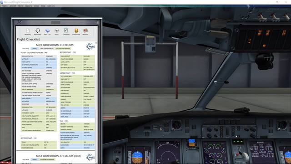Open the map icon at the toolbar's right end

(x=85, y=31)
